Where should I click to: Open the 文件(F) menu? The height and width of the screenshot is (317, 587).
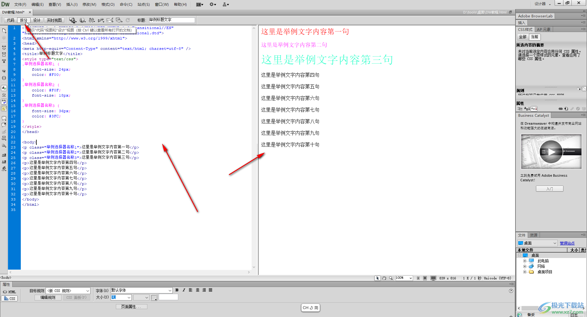coord(20,4)
